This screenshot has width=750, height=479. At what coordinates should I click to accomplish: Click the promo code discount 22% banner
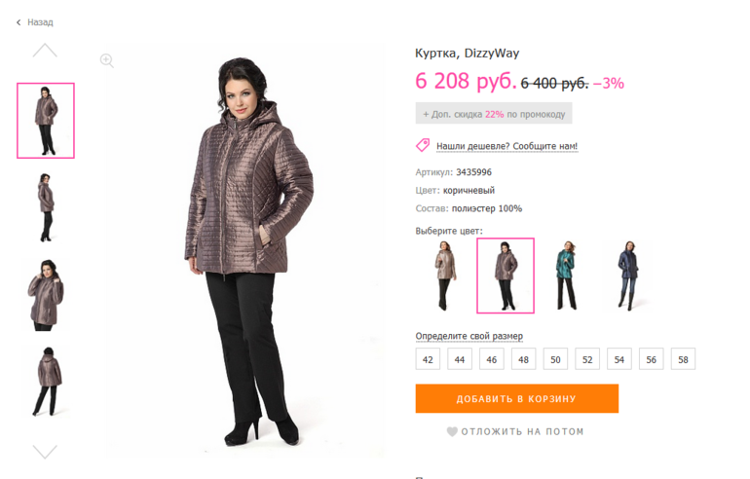[494, 114]
